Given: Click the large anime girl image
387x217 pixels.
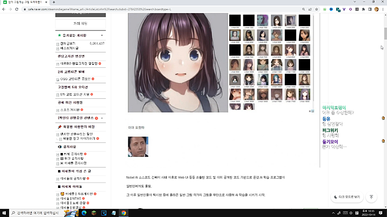Looking at the screenshot, I should click(x=178, y=63).
